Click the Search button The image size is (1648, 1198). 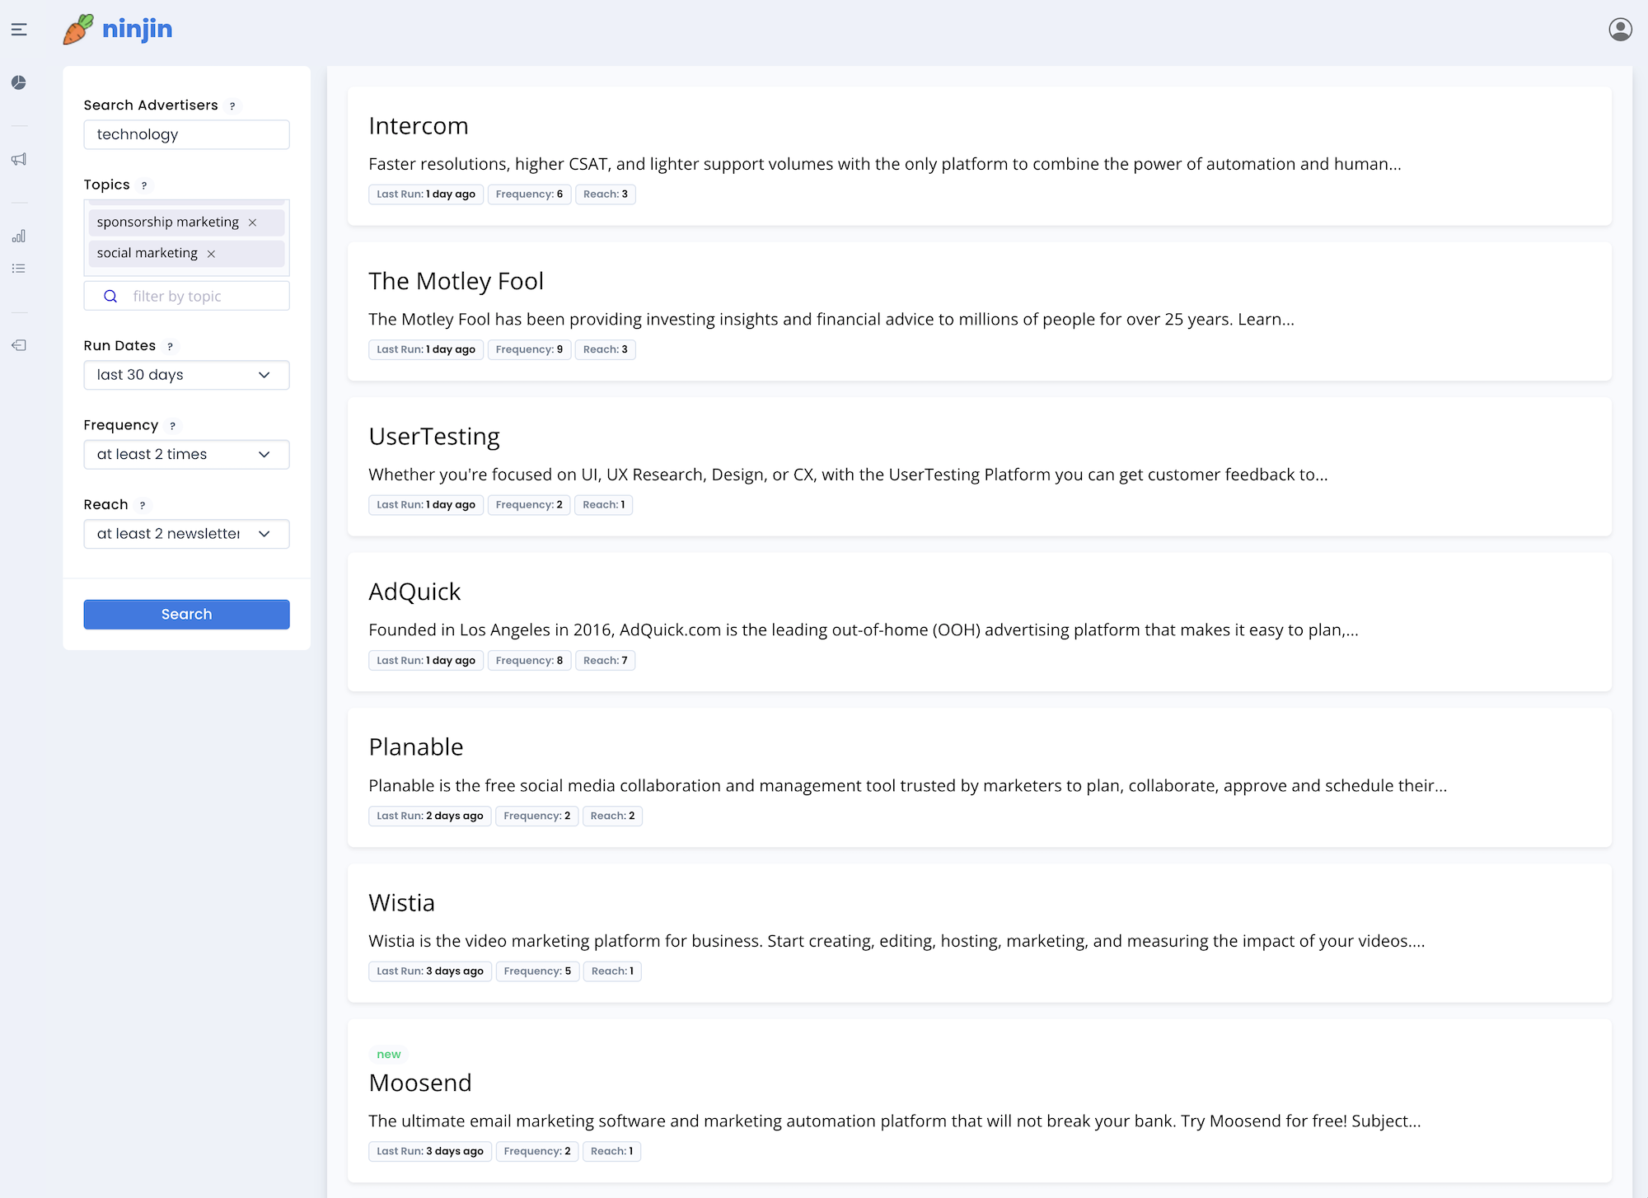(x=186, y=615)
